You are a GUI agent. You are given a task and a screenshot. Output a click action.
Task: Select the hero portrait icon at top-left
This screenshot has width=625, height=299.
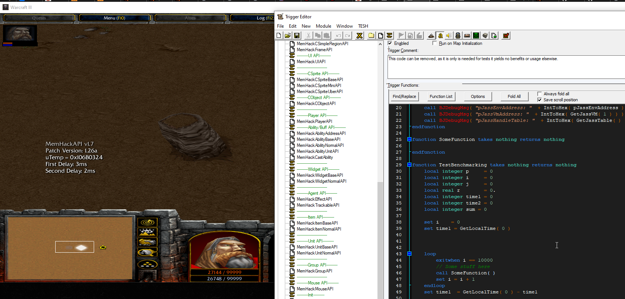[x=20, y=34]
